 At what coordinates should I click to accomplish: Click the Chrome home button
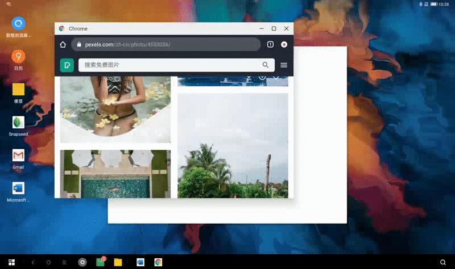(x=63, y=45)
